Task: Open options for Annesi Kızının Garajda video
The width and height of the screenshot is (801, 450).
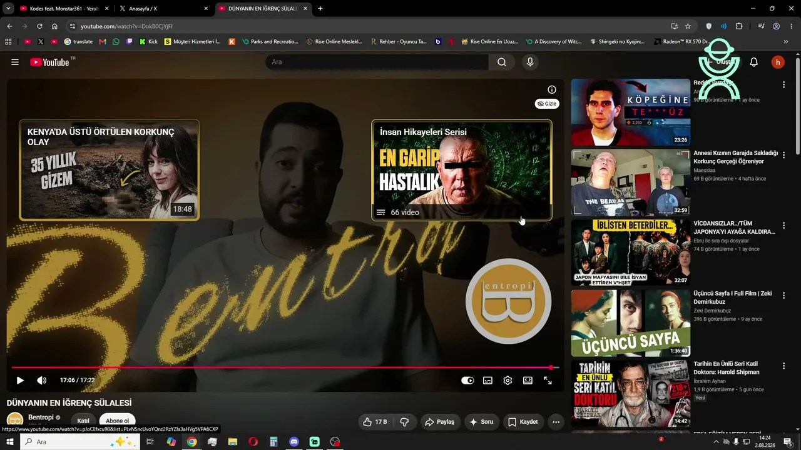Action: click(783, 155)
